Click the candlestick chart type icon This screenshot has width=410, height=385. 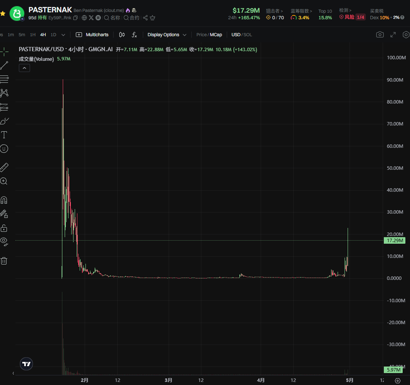click(122, 35)
